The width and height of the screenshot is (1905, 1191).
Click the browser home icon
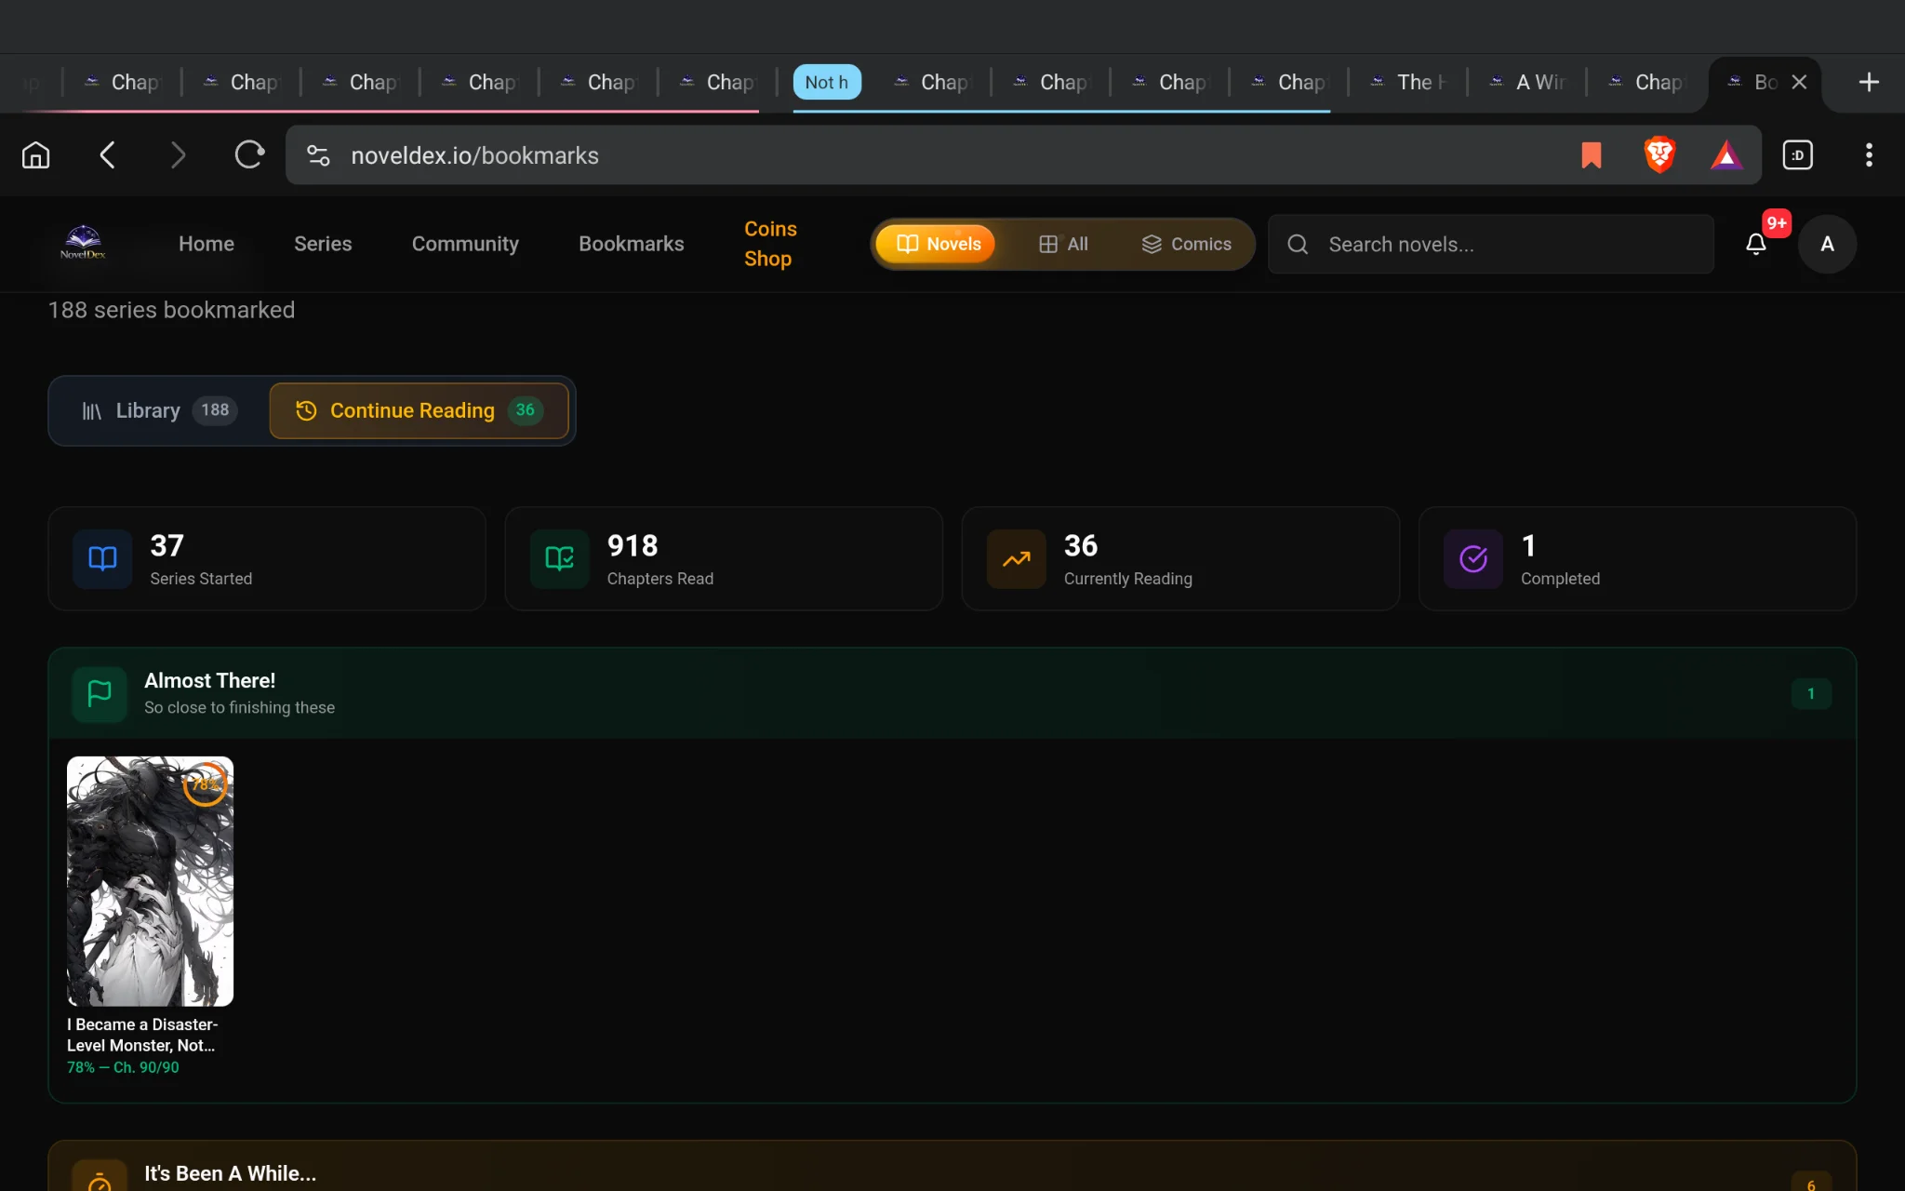(x=36, y=155)
